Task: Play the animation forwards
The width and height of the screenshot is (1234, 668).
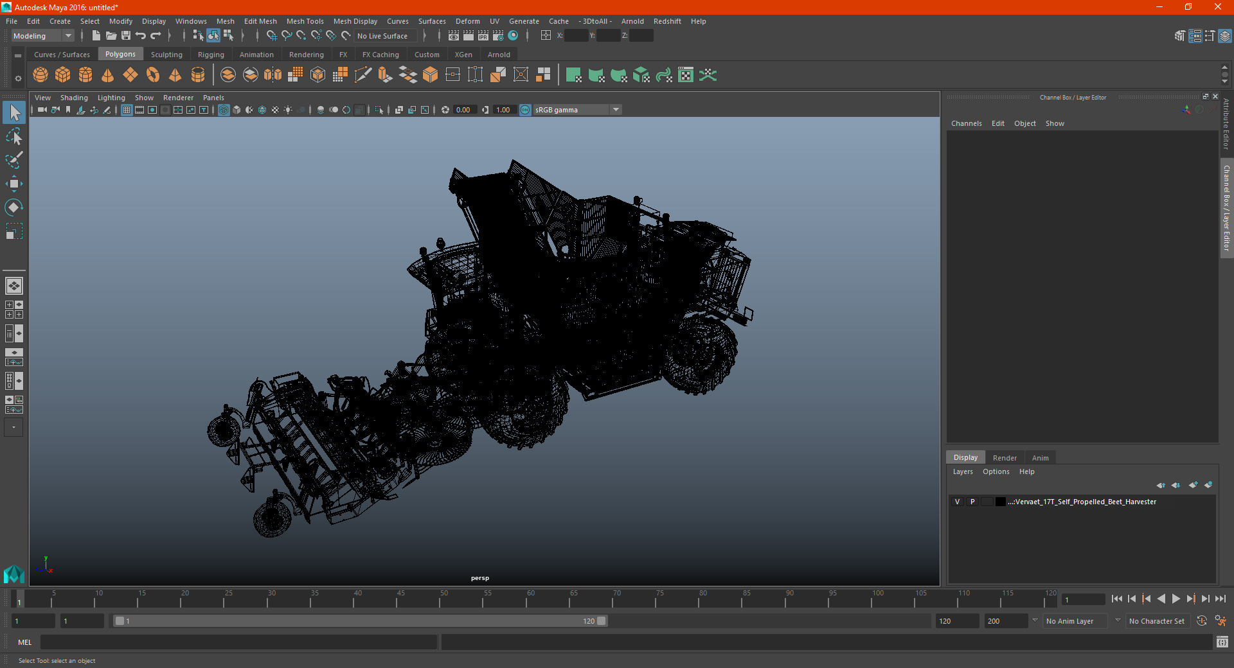Action: point(1176,599)
